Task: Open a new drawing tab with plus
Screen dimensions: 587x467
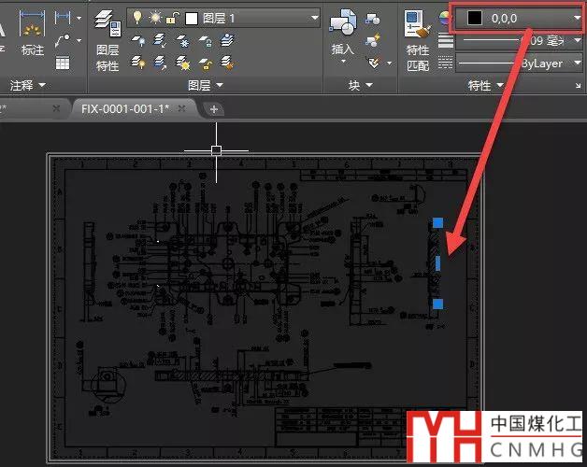Action: click(214, 109)
